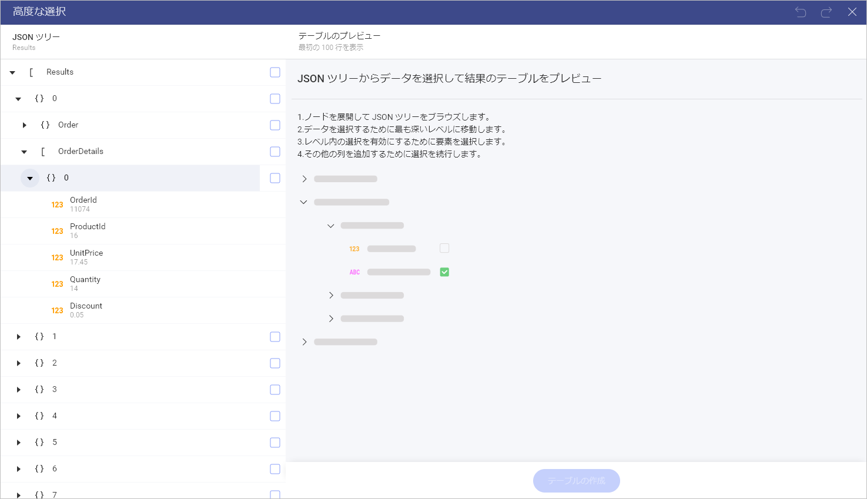Click the Discount value 0.05

(x=77, y=315)
